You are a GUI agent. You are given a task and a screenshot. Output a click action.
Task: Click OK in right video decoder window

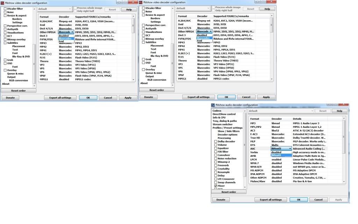point(226,97)
